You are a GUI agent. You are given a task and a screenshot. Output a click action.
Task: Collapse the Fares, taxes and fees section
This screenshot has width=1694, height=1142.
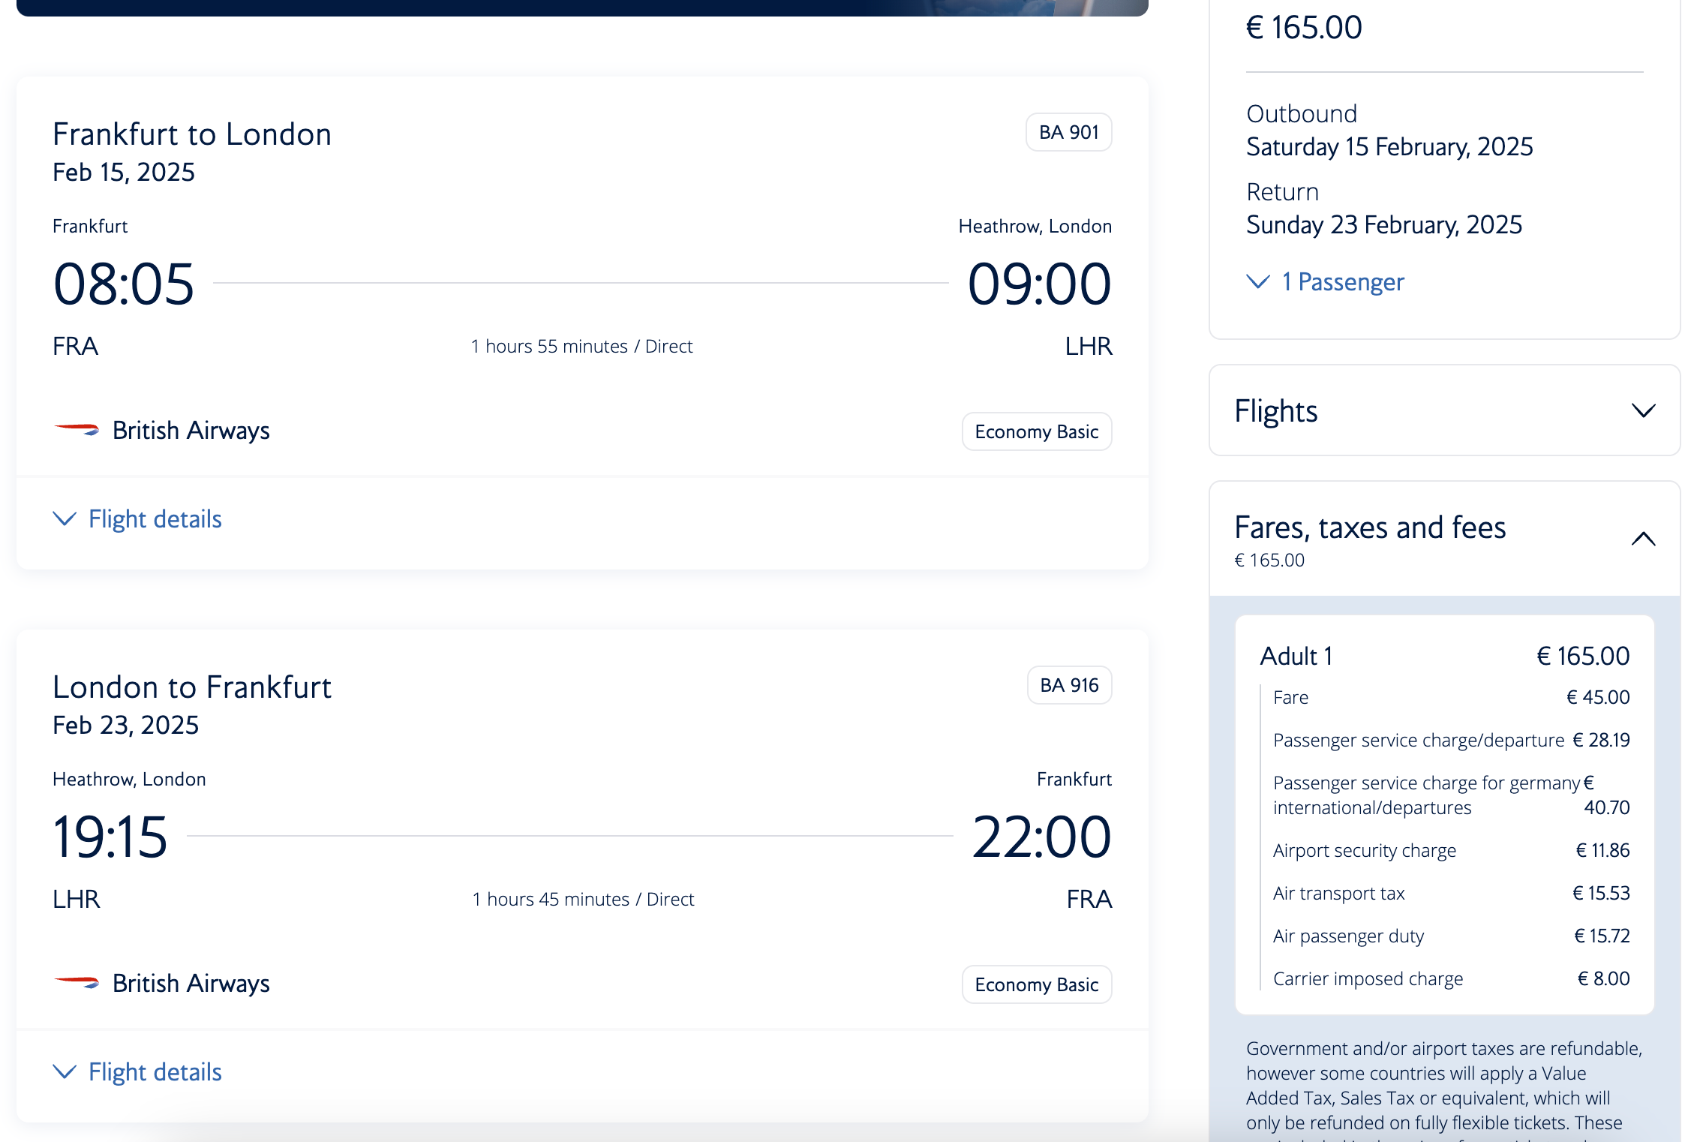pyautogui.click(x=1643, y=539)
